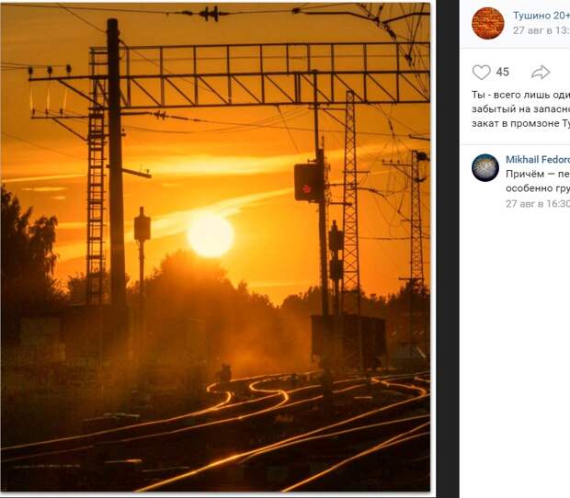Open the Тушино 20+ community link

541,16
